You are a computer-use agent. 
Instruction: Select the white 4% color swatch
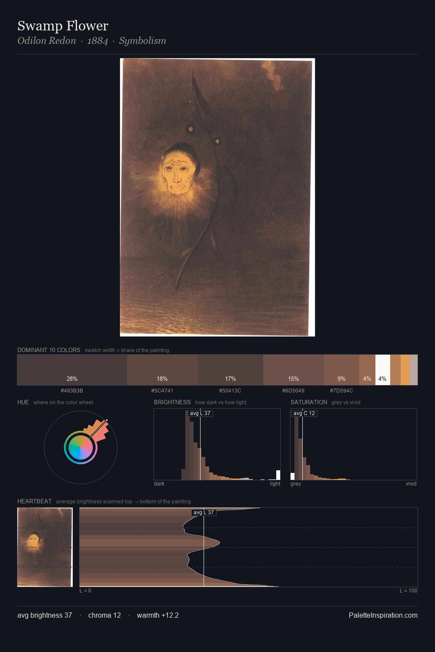[383, 370]
